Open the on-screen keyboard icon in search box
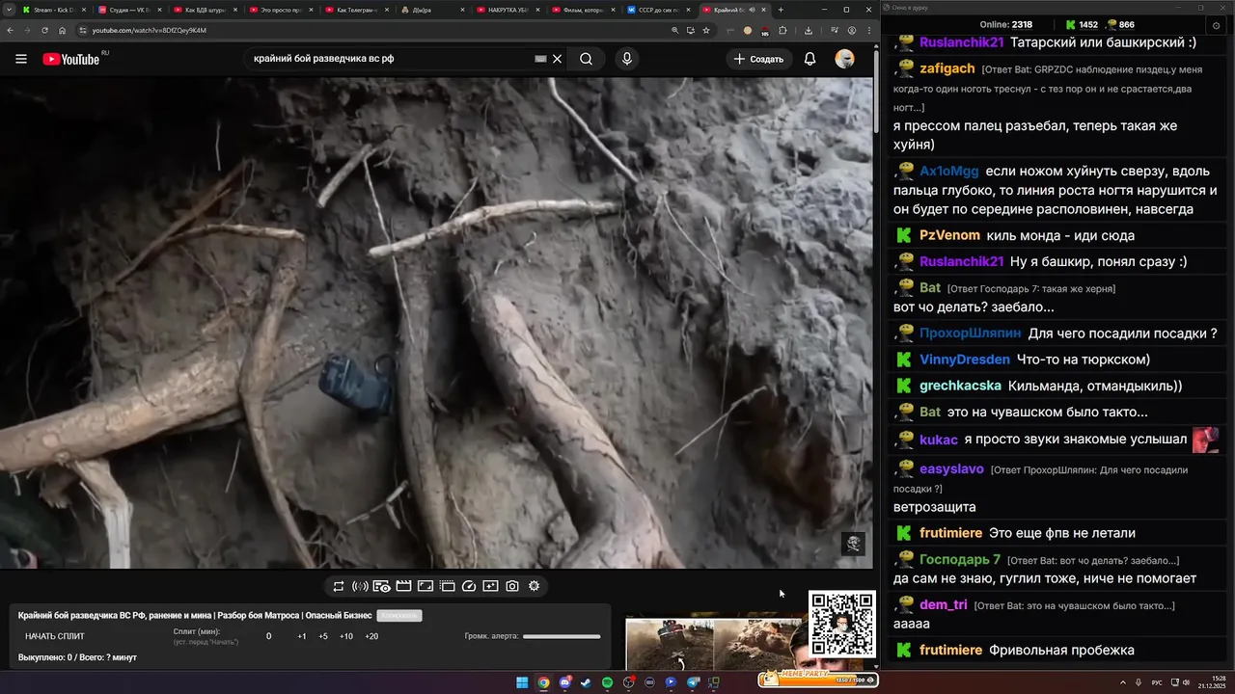This screenshot has height=694, width=1235. tap(541, 59)
